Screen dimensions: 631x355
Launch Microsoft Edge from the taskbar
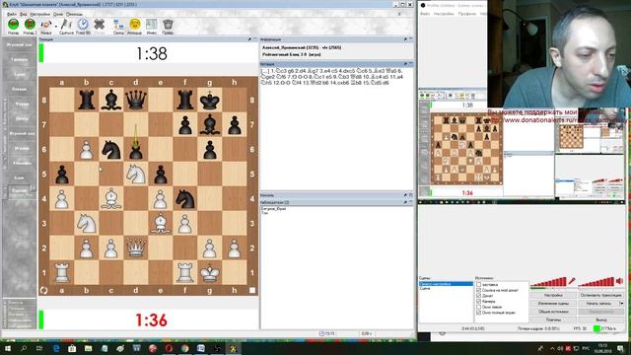56,348
